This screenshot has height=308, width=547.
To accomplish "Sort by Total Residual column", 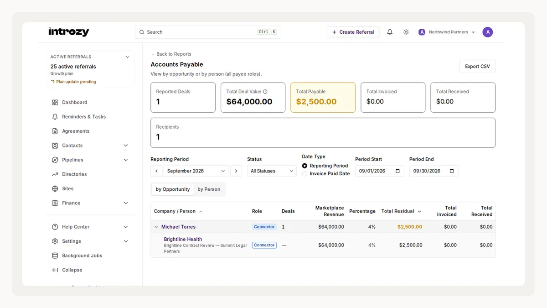I will point(402,211).
